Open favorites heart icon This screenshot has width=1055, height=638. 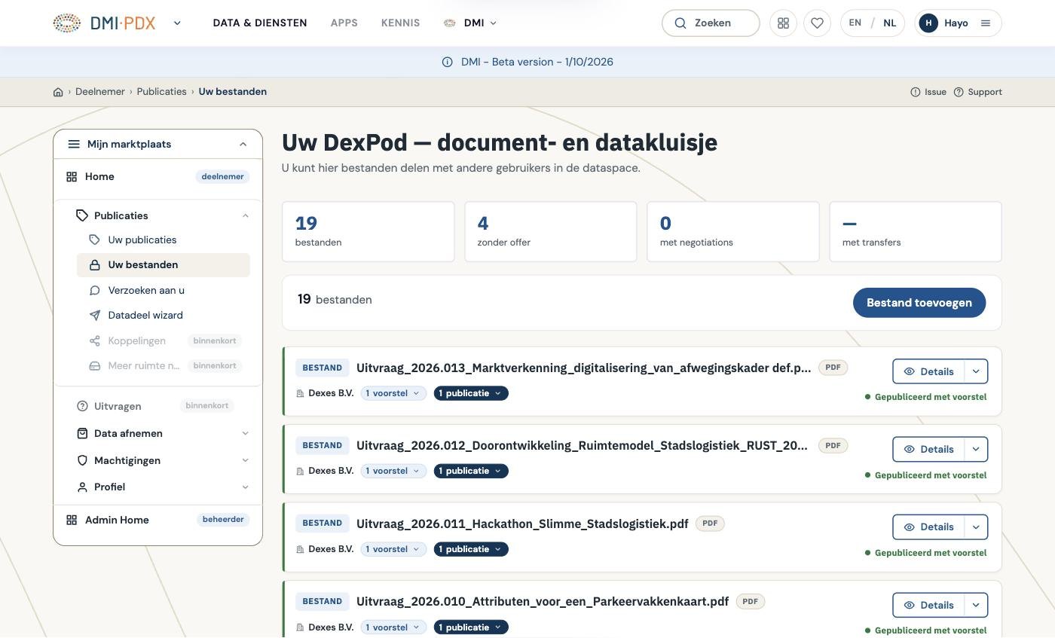(817, 23)
